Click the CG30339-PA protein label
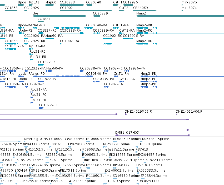Screen dimensions: 224x185 (104, 79)
